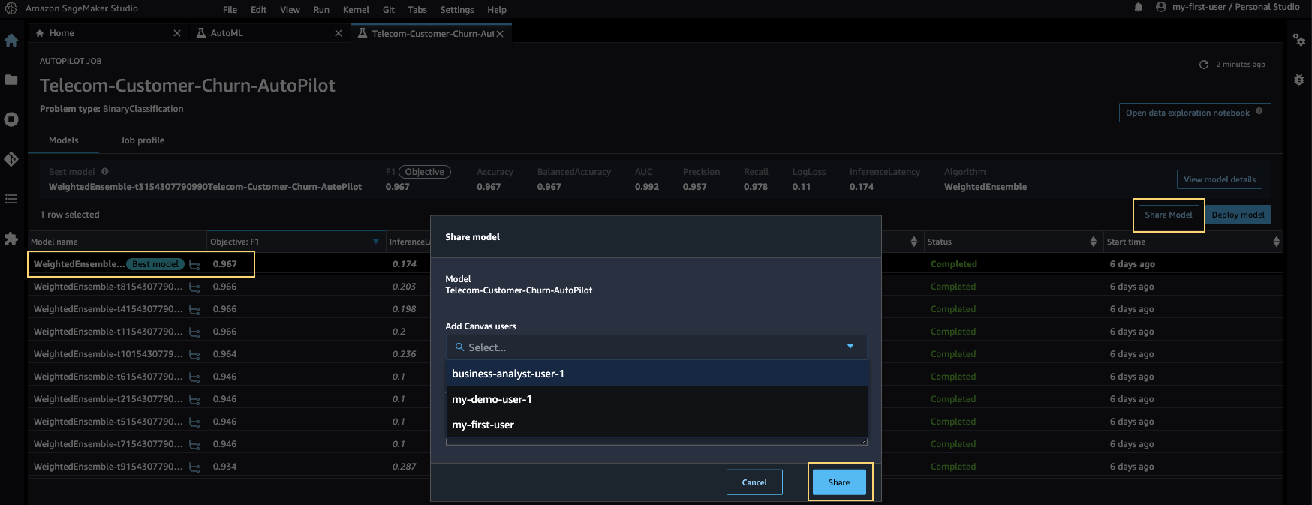The height and width of the screenshot is (505, 1312).
Task: Select my-first-user from the list
Action: 657,425
